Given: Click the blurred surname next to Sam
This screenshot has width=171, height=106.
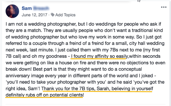Looking at the screenshot, I should pos(41,8).
